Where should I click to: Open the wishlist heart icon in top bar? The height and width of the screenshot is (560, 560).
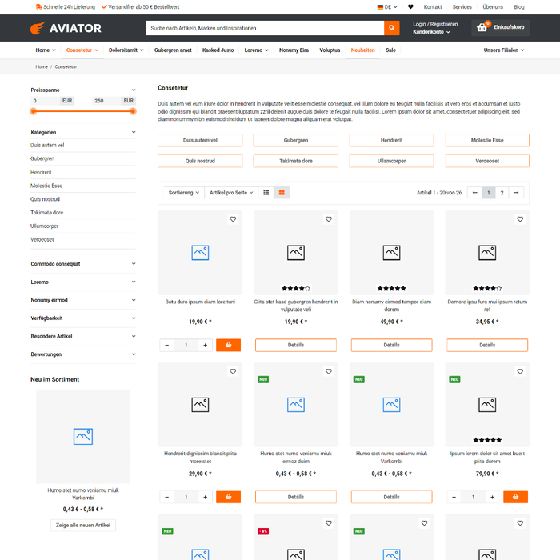coord(410,6)
